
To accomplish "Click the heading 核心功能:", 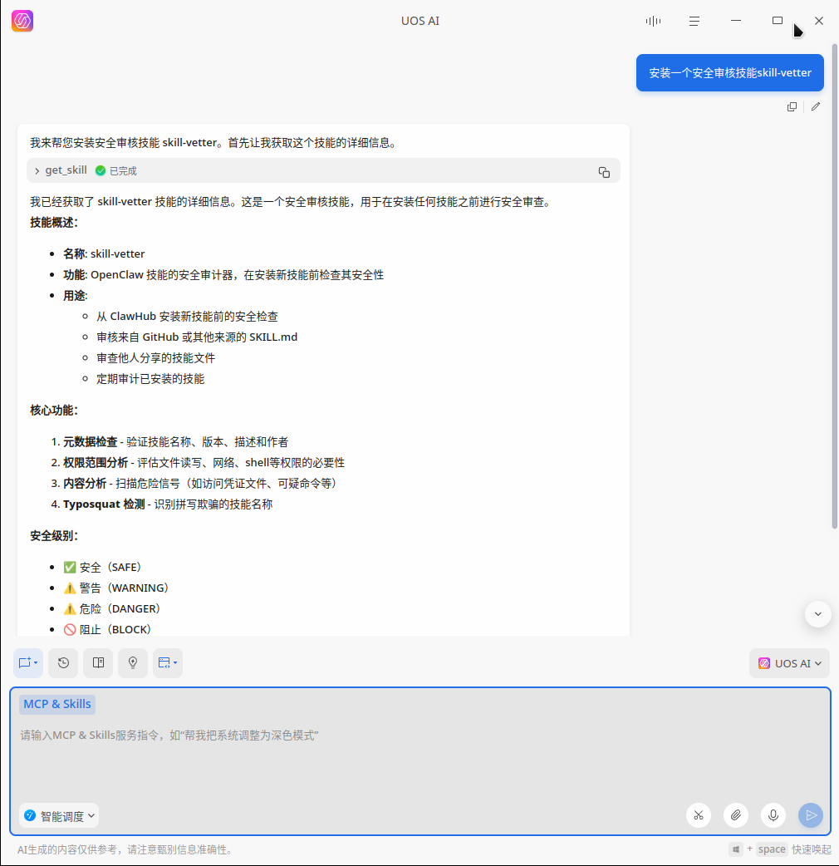I will [54, 411].
